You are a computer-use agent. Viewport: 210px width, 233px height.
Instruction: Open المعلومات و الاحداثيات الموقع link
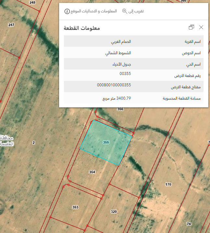tap(93, 11)
